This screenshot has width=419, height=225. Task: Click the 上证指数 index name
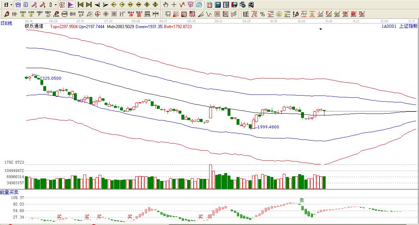click(408, 26)
